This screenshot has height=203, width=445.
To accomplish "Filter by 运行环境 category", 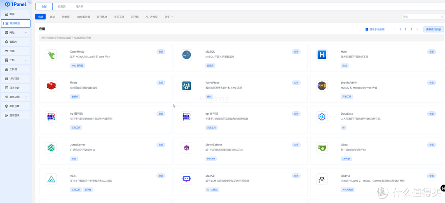I will pyautogui.click(x=102, y=17).
